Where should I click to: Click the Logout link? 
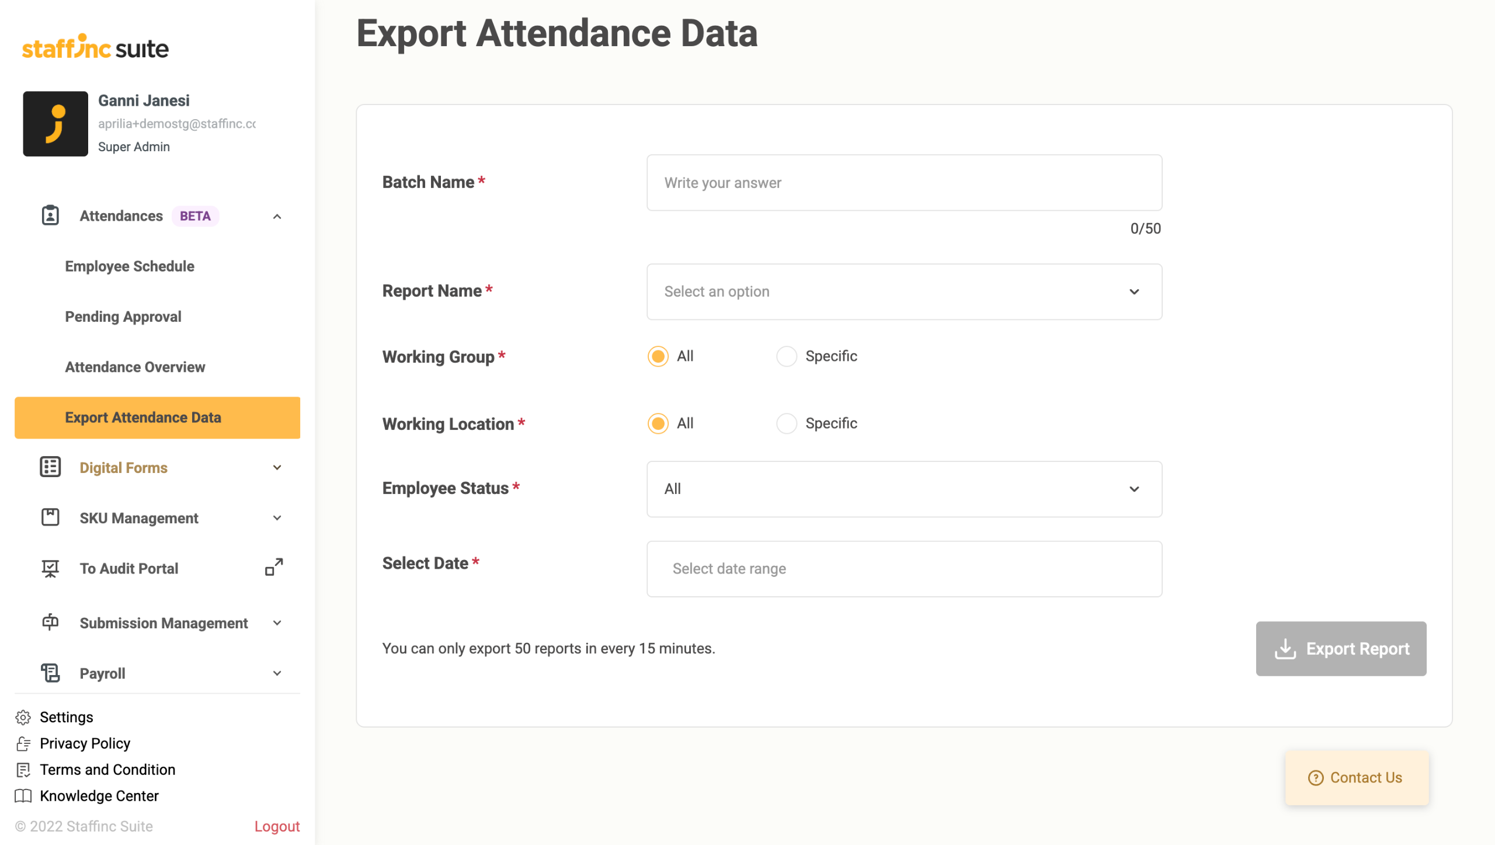point(277,826)
